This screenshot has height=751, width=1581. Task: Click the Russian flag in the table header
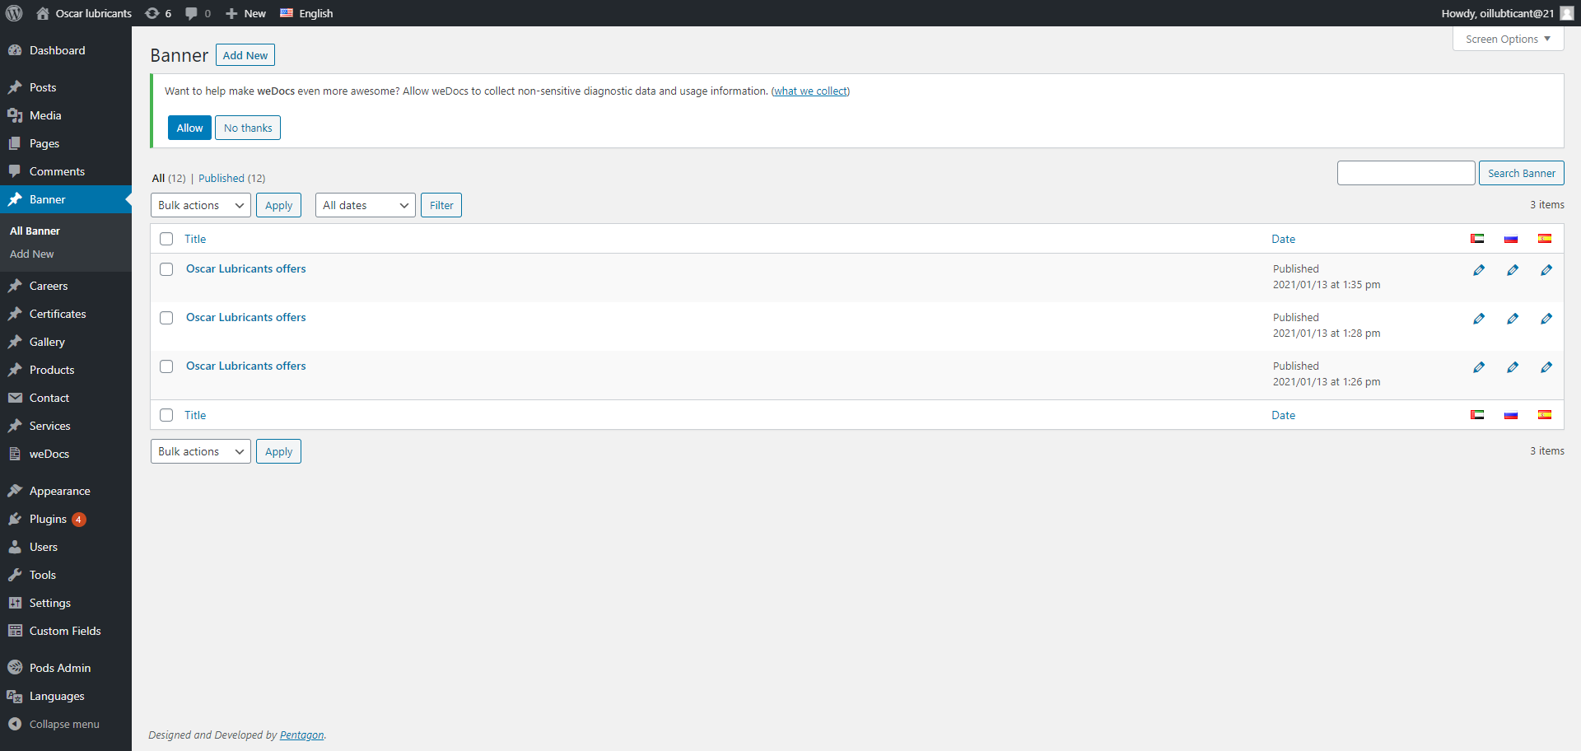click(x=1511, y=239)
